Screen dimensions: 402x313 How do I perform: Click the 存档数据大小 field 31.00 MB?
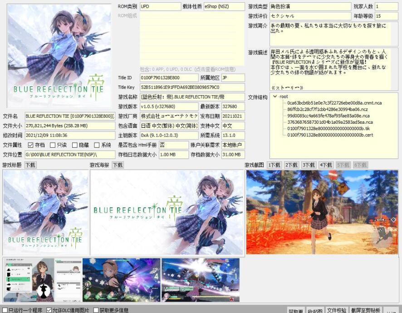233,154
